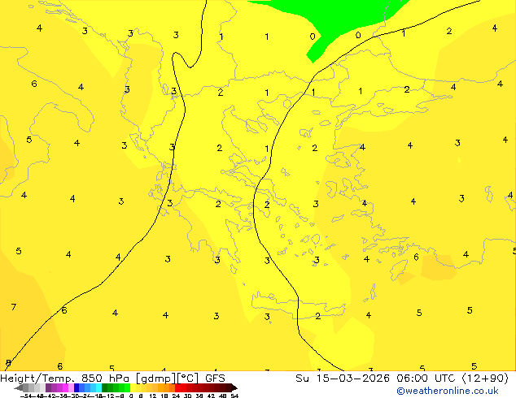The image size is (516, 398).
Task: Pick the cyan legend swatch above -18
Action: [x=98, y=387]
